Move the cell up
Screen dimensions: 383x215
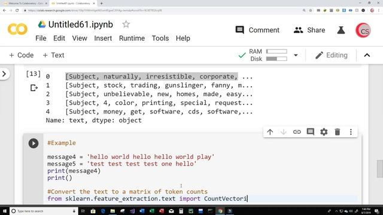click(x=270, y=132)
